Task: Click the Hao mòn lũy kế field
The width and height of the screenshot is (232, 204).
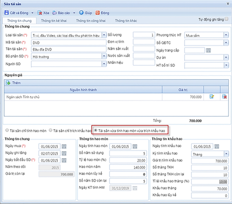Action: [128, 174]
